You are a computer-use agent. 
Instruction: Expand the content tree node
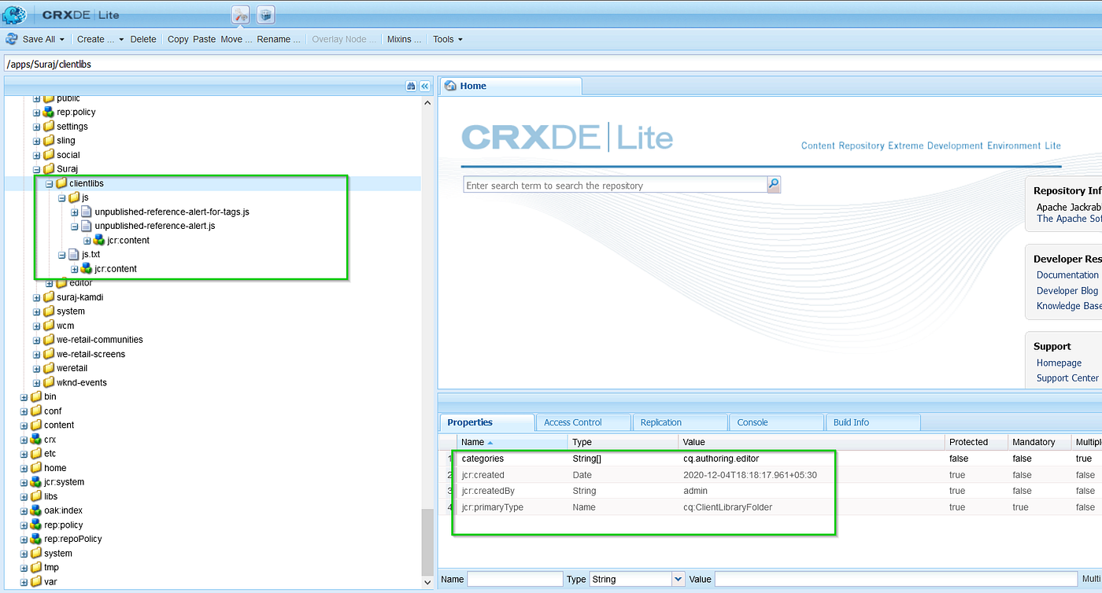tap(24, 425)
